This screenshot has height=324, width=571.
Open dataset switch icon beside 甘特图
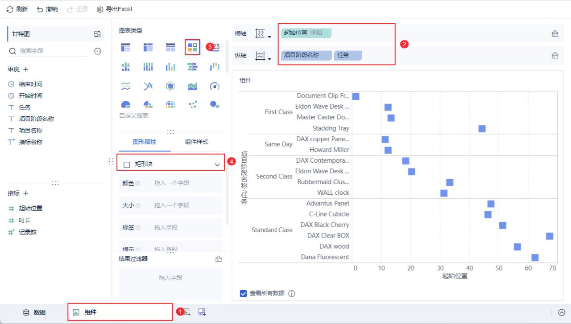coord(97,34)
